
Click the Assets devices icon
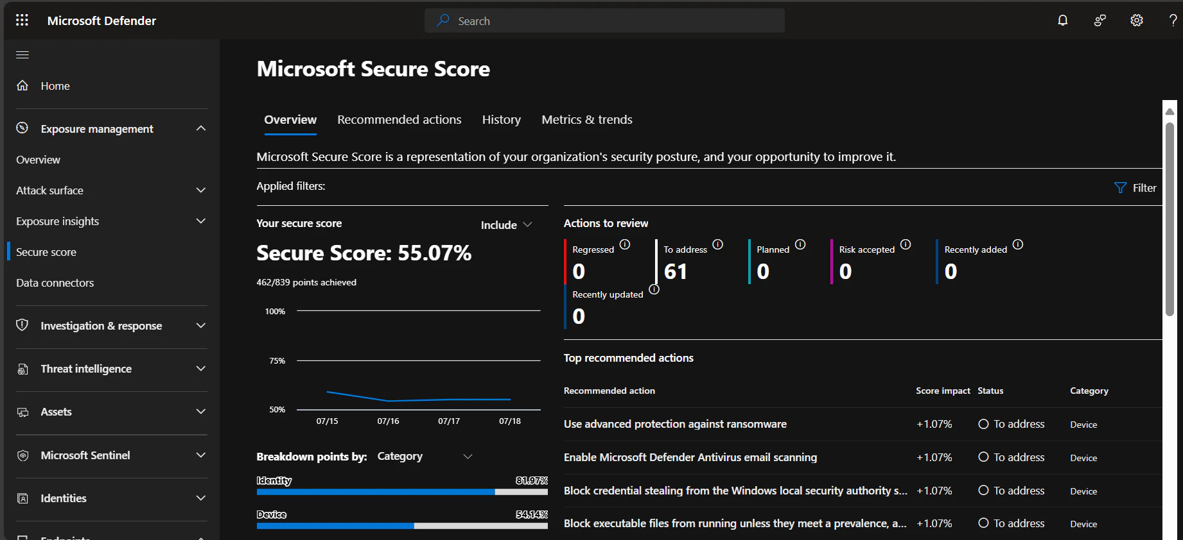tap(22, 412)
